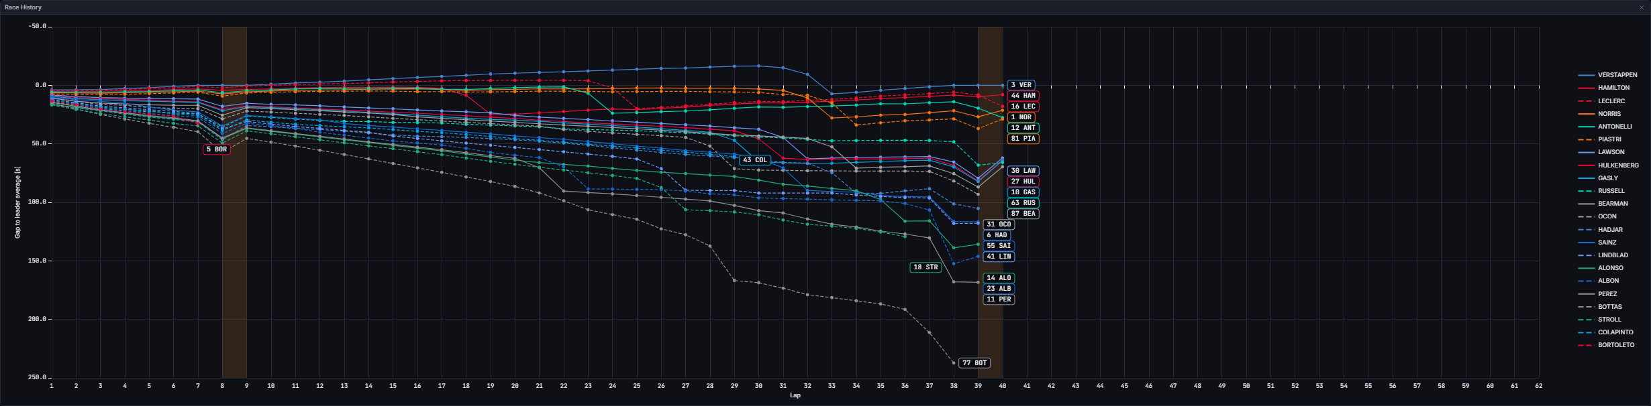Click the '11 PER' driver tag
This screenshot has height=406, width=1651.
point(999,299)
